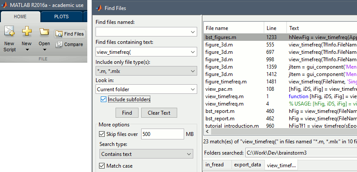357x172 pixels.
Task: Toggle Match case checkbox
Action: 102,165
